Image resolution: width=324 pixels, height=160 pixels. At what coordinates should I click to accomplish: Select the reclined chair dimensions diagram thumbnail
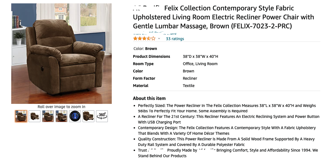coord(35,116)
